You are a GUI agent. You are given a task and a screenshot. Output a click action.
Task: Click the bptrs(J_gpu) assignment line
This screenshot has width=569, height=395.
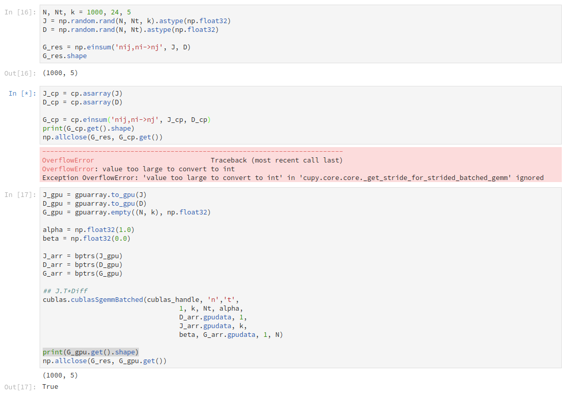click(82, 256)
